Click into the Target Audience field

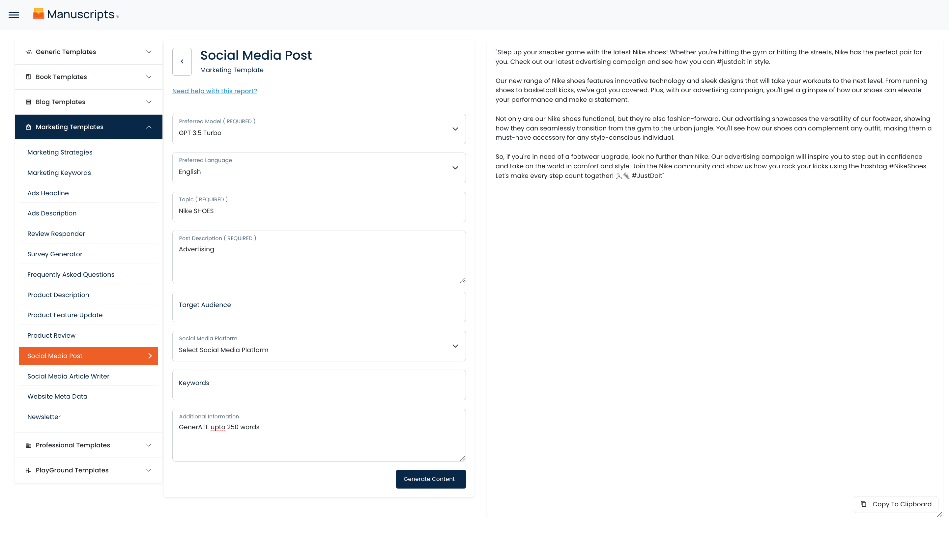click(319, 307)
